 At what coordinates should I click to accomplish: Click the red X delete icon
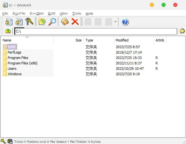point(75,22)
